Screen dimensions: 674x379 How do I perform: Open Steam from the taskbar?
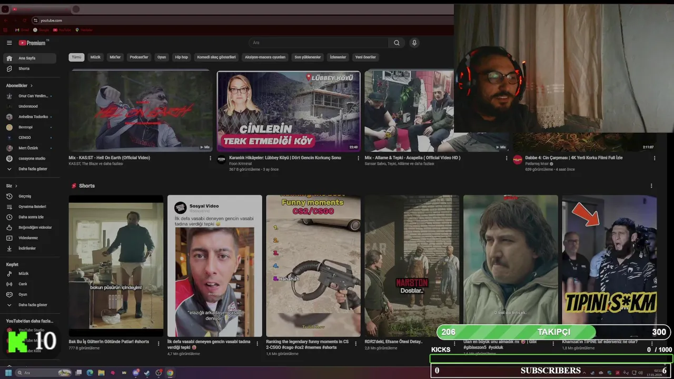[x=147, y=373]
